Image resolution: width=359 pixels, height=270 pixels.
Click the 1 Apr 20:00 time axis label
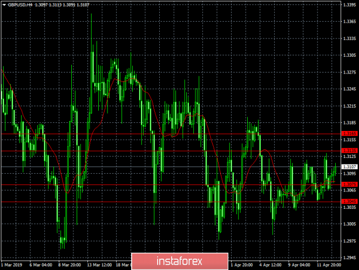(242, 265)
